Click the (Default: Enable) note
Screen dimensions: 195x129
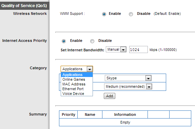click(x=167, y=14)
